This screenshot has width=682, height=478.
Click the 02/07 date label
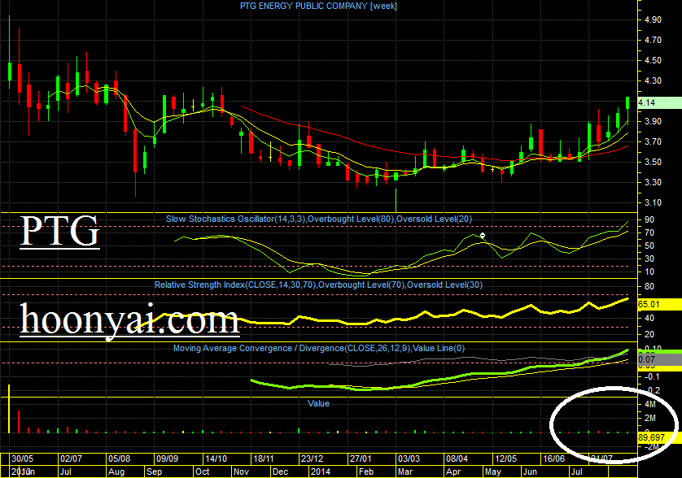71,458
